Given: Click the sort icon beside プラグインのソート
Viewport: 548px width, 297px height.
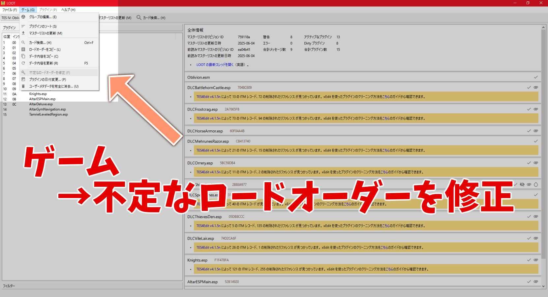Looking at the screenshot, I should click(23, 26).
